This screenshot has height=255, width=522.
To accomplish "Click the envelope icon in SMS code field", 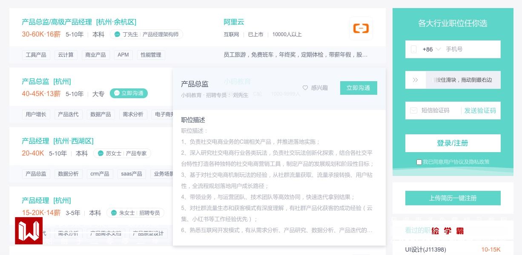I will click(x=413, y=110).
